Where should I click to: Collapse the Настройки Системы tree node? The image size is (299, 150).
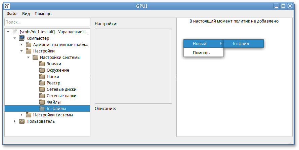click(28, 58)
